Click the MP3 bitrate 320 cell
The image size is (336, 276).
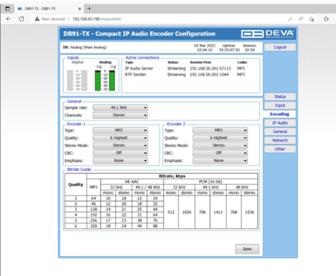(x=94, y=226)
